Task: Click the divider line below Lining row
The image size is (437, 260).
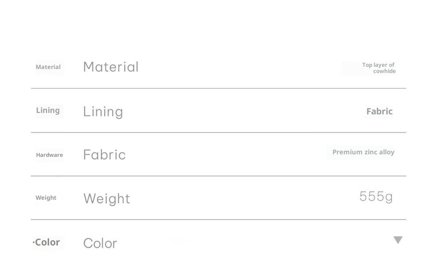Action: tap(219, 133)
